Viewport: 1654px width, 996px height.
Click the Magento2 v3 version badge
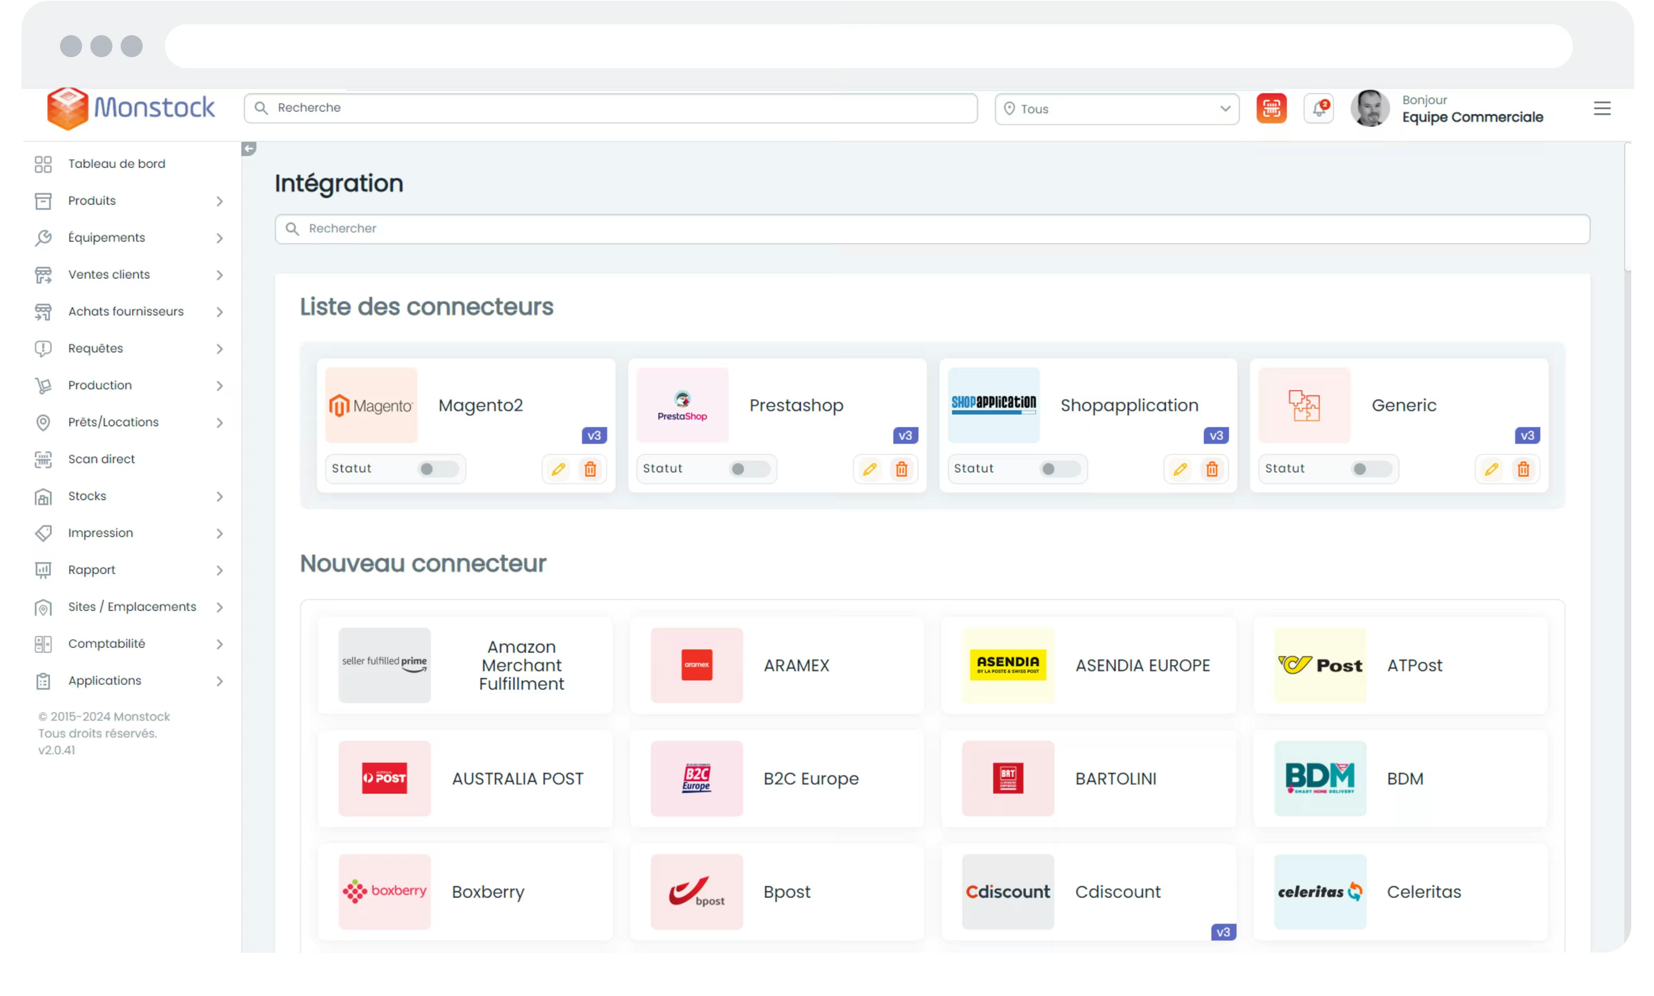(594, 436)
